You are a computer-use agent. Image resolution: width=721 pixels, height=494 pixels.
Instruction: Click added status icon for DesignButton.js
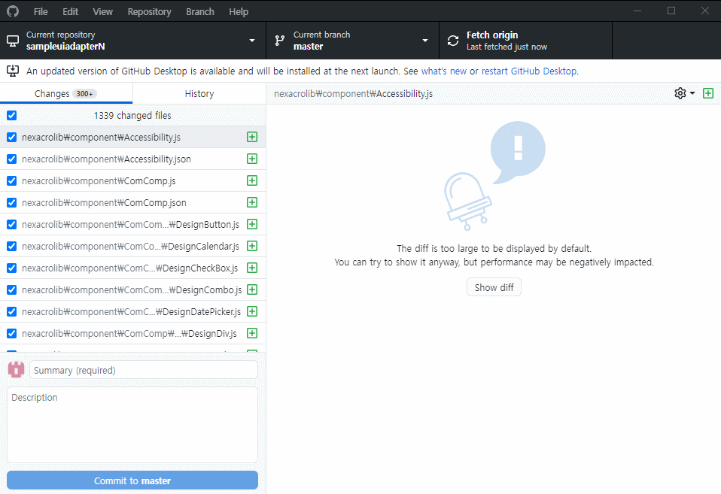(252, 224)
